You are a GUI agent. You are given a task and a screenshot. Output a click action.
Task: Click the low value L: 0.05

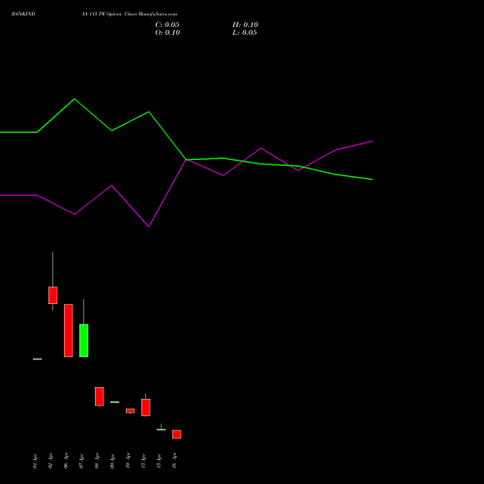pyautogui.click(x=245, y=33)
